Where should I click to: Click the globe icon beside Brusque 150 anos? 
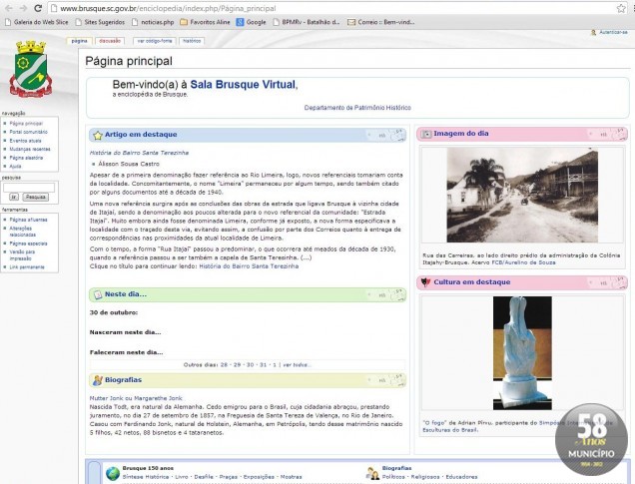coord(113,473)
